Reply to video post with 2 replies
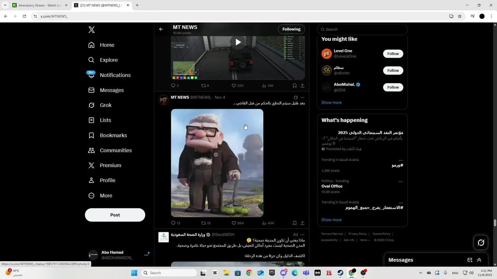The image size is (497, 279). click(x=175, y=86)
